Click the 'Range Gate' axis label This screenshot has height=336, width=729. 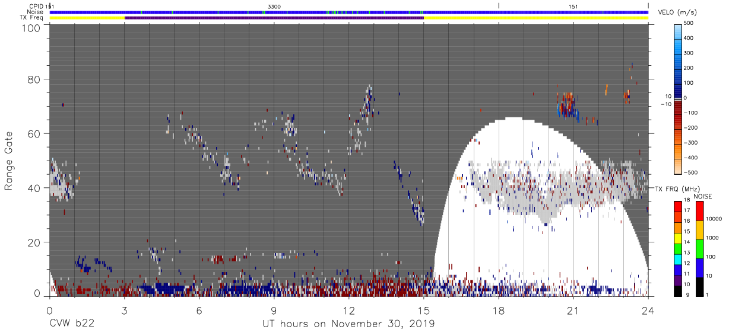click(x=9, y=161)
